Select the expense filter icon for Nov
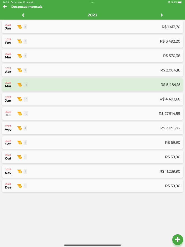This screenshot has width=185, height=247. pos(20,171)
